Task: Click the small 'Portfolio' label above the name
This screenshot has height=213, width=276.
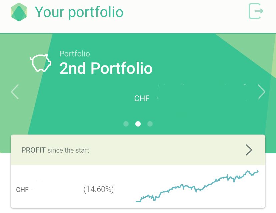Action: (x=75, y=54)
